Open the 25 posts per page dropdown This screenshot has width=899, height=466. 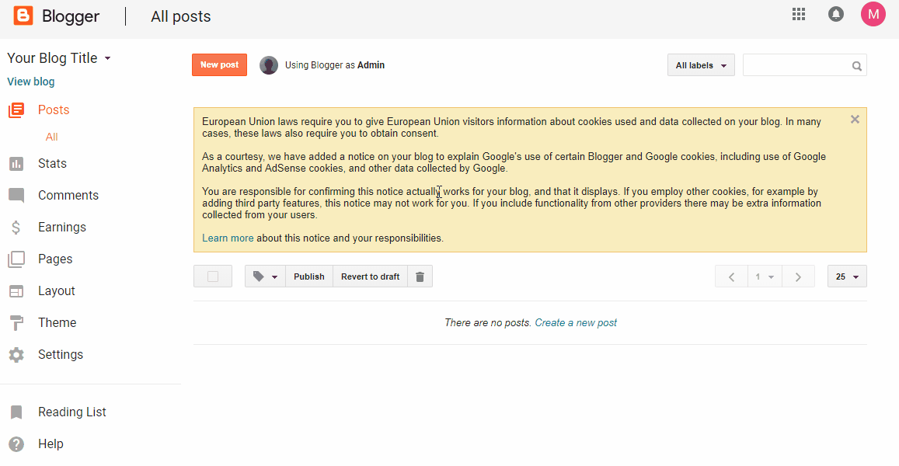tap(847, 276)
